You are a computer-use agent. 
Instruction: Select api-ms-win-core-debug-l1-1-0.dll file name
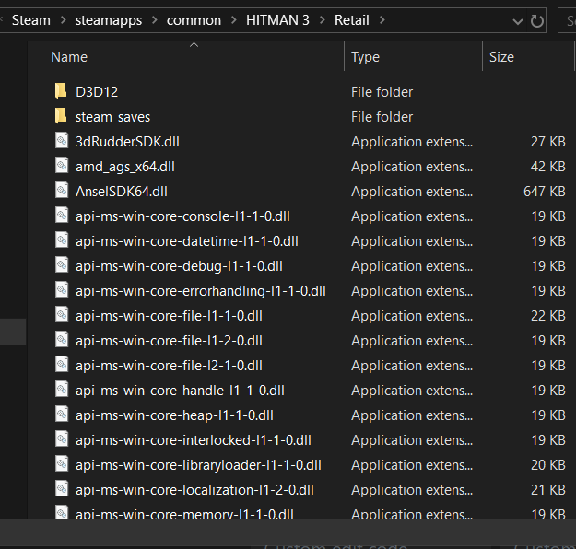(x=180, y=266)
